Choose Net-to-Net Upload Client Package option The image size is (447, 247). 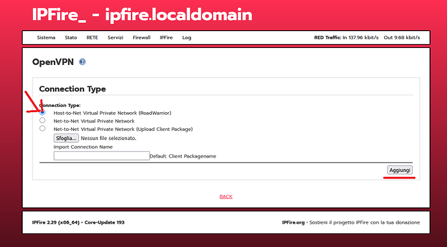tap(43, 128)
